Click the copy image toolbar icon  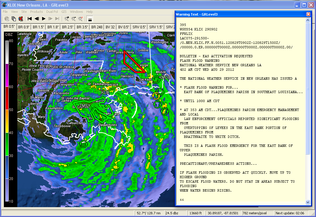click(14, 19)
